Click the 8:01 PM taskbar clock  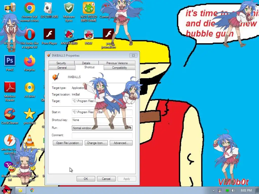(246, 190)
